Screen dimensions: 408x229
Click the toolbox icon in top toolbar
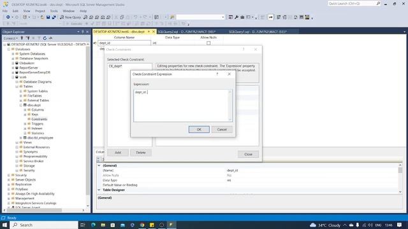point(242,17)
